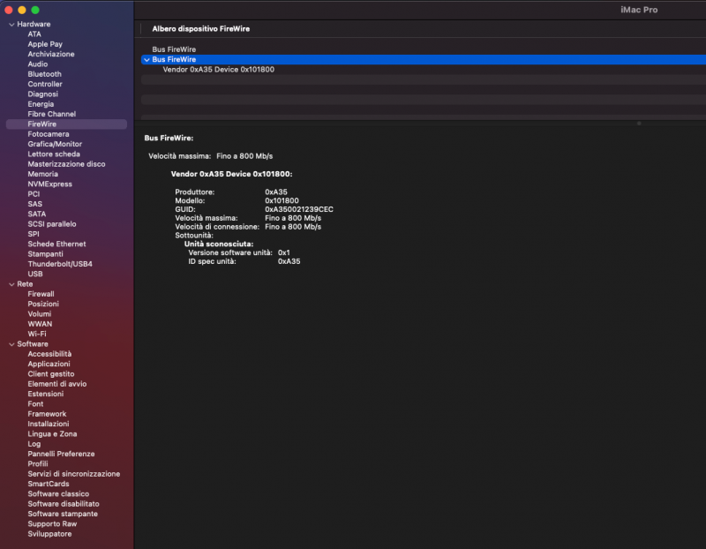Select Applicazioni under Software
The height and width of the screenshot is (549, 706).
(49, 364)
